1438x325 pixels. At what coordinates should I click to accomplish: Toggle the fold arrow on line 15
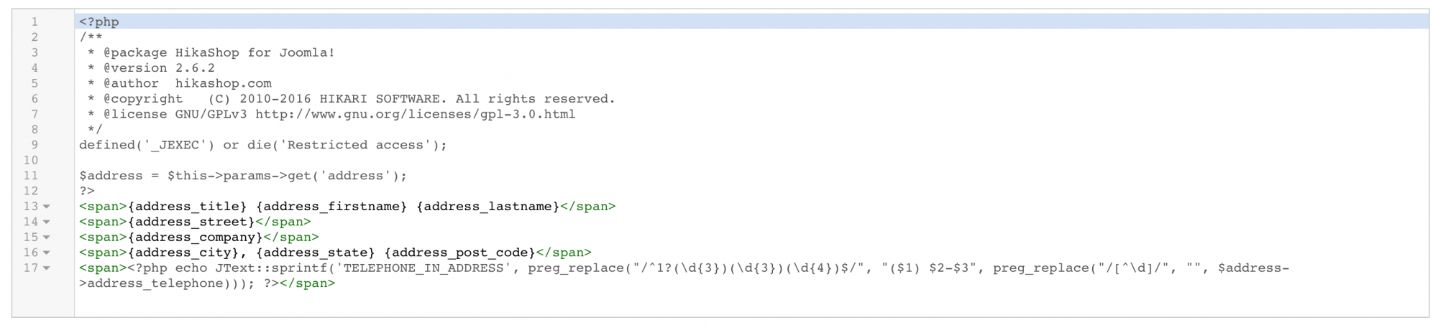point(47,237)
